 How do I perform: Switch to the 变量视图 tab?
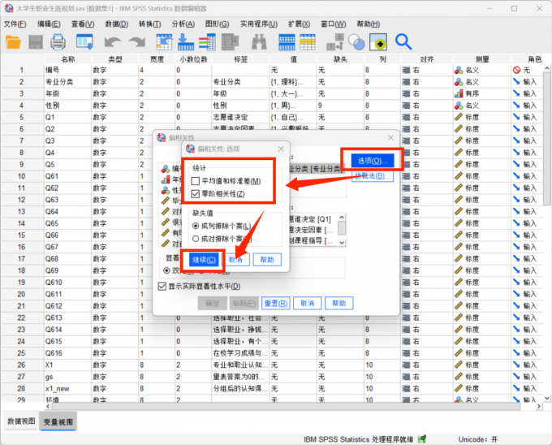pyautogui.click(x=58, y=421)
